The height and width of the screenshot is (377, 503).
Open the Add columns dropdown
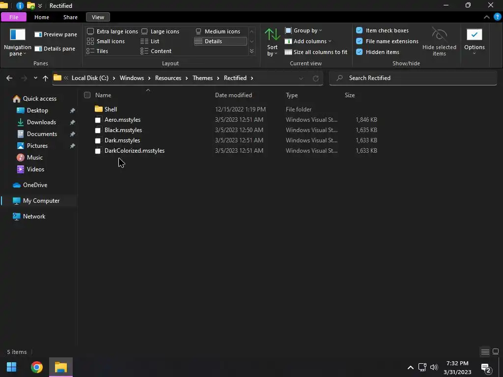(308, 41)
